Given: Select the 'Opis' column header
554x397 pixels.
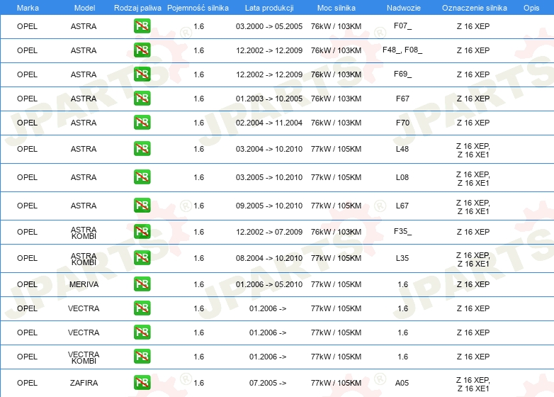Looking at the screenshot, I should 531,8.
